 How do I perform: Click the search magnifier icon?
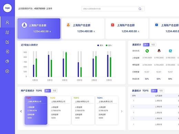[140, 9]
